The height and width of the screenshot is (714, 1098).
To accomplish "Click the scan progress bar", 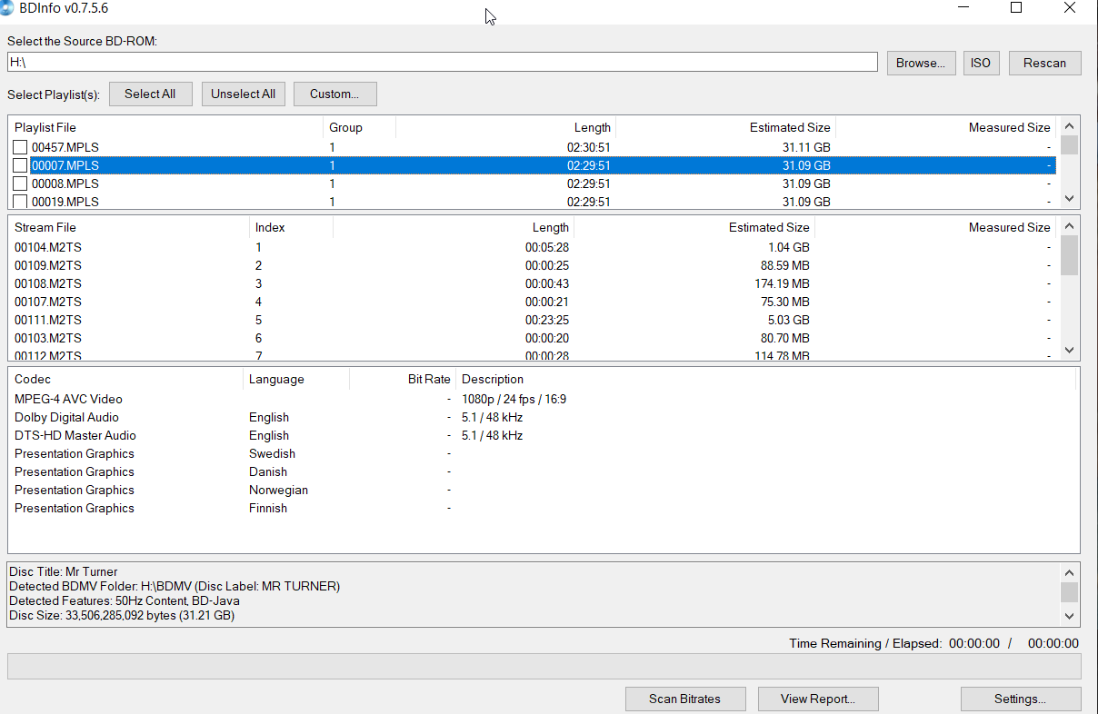I will (544, 666).
